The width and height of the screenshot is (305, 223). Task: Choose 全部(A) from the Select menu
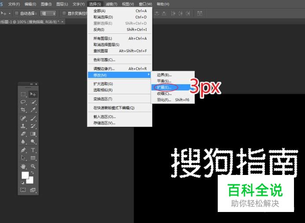pos(119,11)
